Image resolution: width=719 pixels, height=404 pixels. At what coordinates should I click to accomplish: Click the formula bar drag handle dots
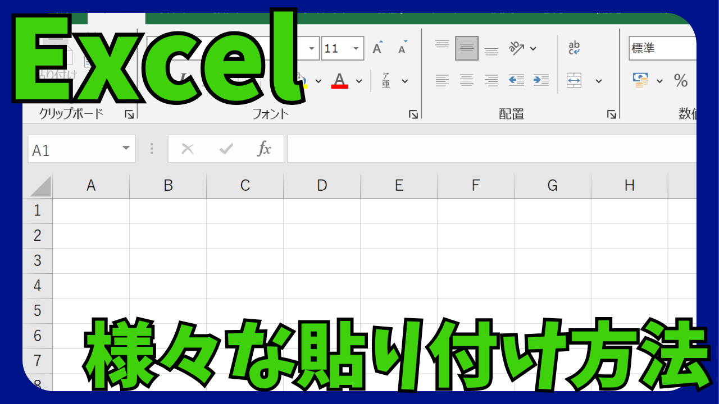click(x=151, y=149)
